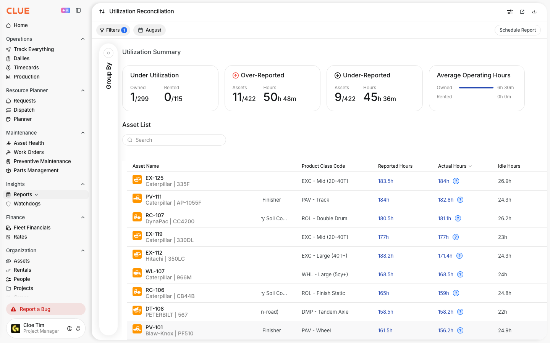Open the August date picker

[149, 30]
